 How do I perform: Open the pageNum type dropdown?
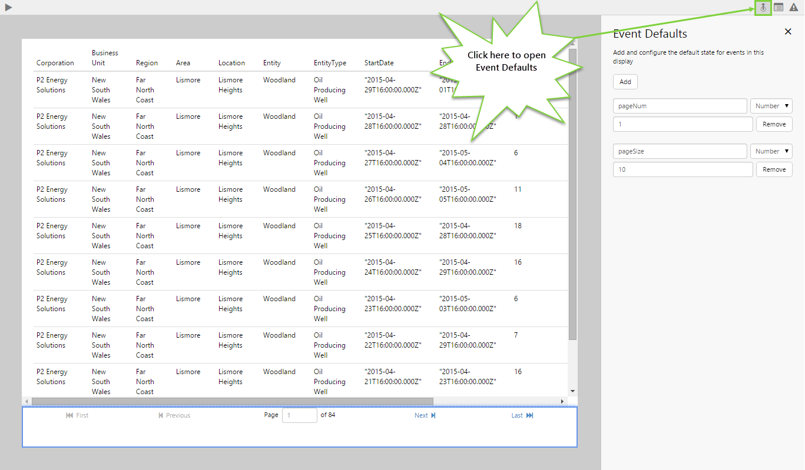pyautogui.click(x=771, y=106)
